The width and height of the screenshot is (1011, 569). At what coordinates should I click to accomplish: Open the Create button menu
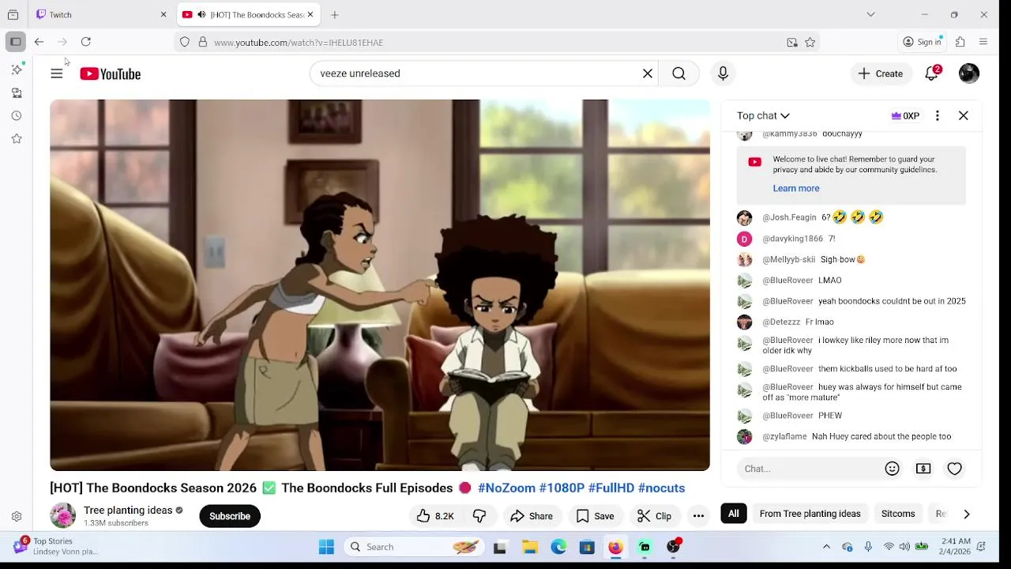pos(881,73)
